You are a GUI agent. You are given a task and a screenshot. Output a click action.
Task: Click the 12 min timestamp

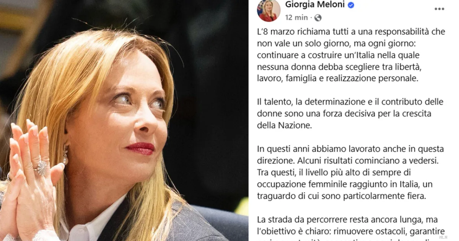click(296, 18)
